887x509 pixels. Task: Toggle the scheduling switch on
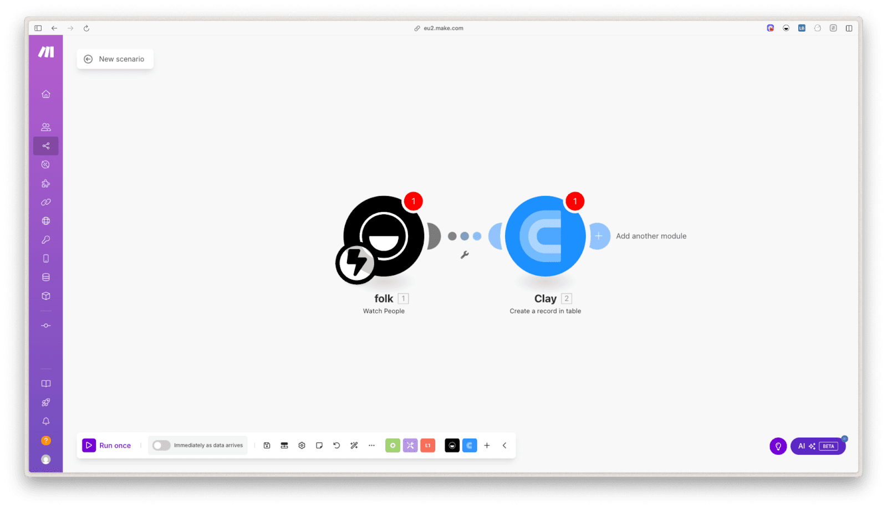pos(161,445)
